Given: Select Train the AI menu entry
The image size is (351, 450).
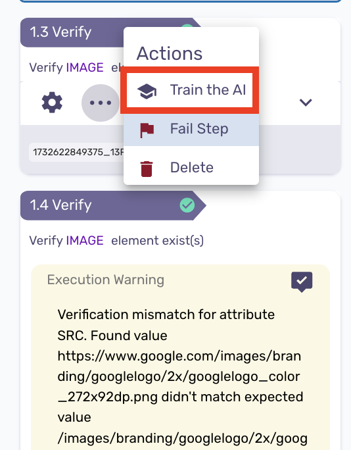Looking at the screenshot, I should point(190,90).
